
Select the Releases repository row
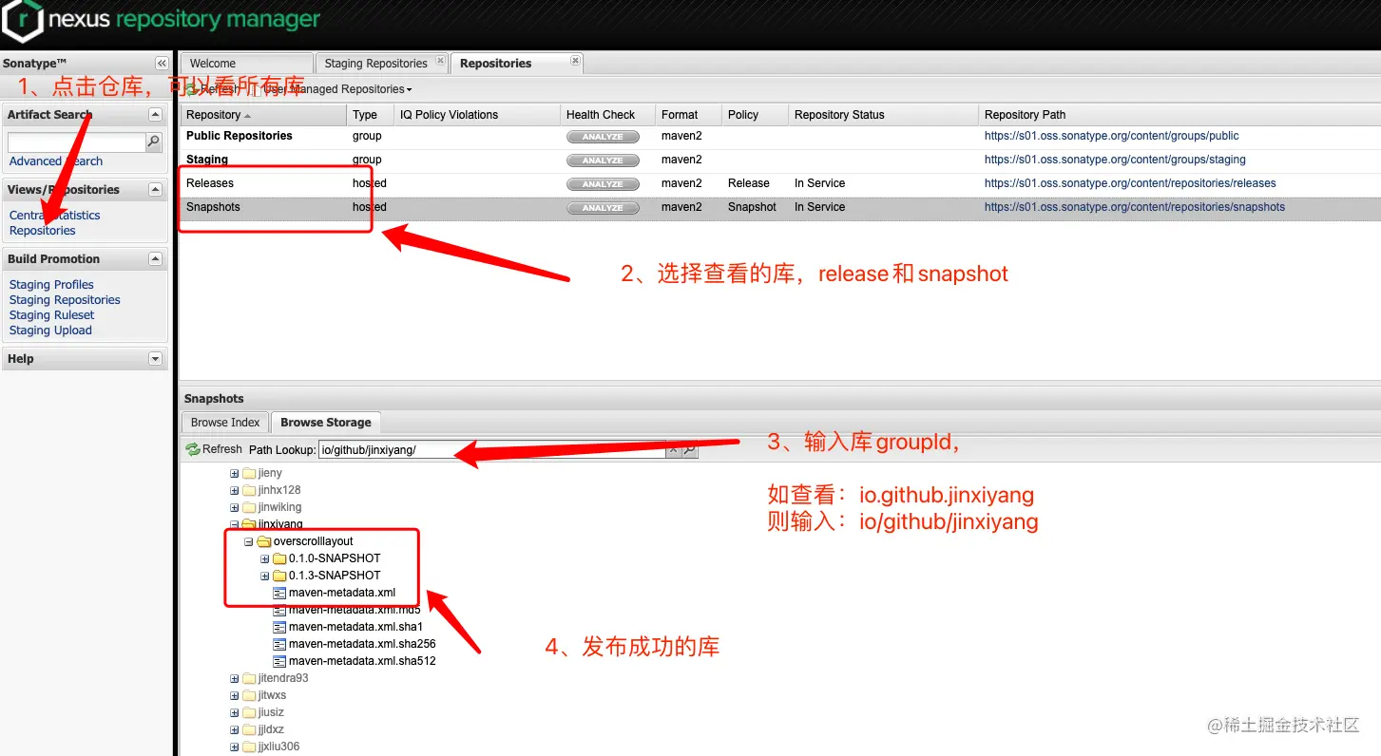[780, 183]
